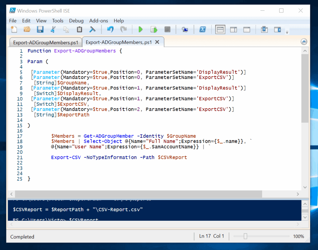The image size is (318, 250).
Task: Adjust the zoom slider at bottom right
Action: click(245, 237)
